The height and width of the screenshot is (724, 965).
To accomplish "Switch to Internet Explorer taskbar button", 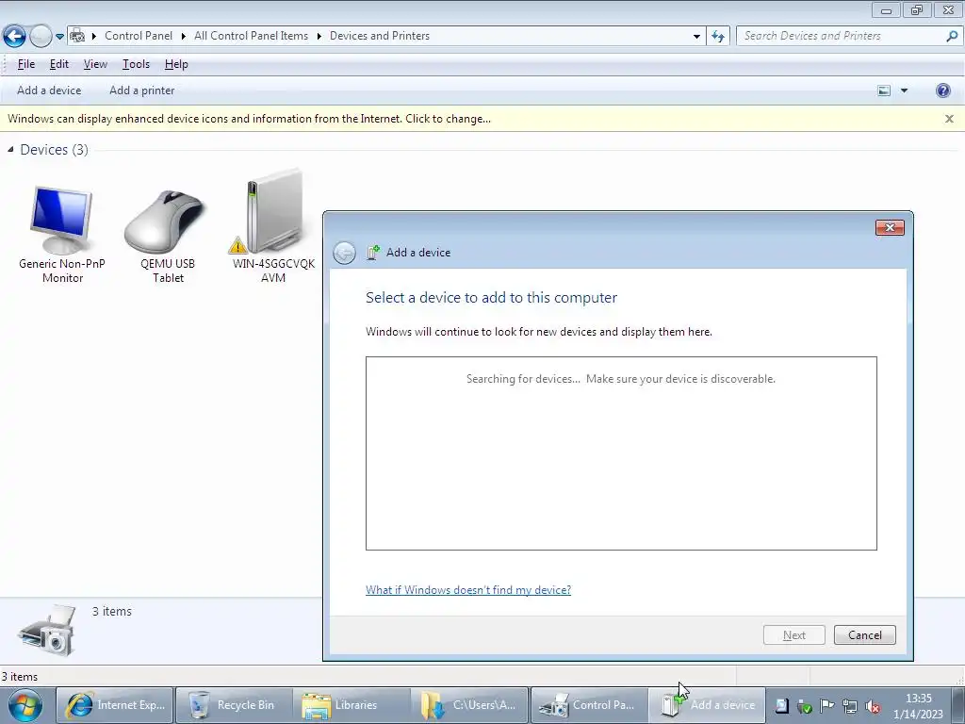I will [116, 705].
